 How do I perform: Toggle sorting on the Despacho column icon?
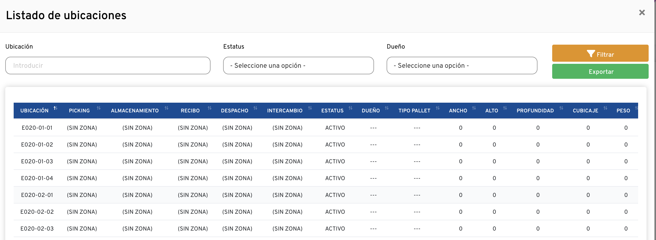click(x=255, y=108)
